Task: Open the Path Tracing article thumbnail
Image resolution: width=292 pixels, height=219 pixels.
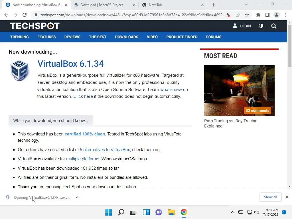Action: [239, 90]
